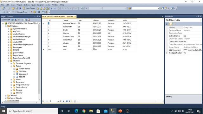Open the View menu

click(13, 5)
